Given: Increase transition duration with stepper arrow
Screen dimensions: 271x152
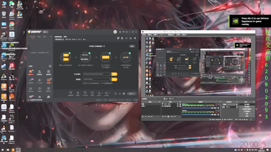Looking at the screenshot, I should click(237, 106).
